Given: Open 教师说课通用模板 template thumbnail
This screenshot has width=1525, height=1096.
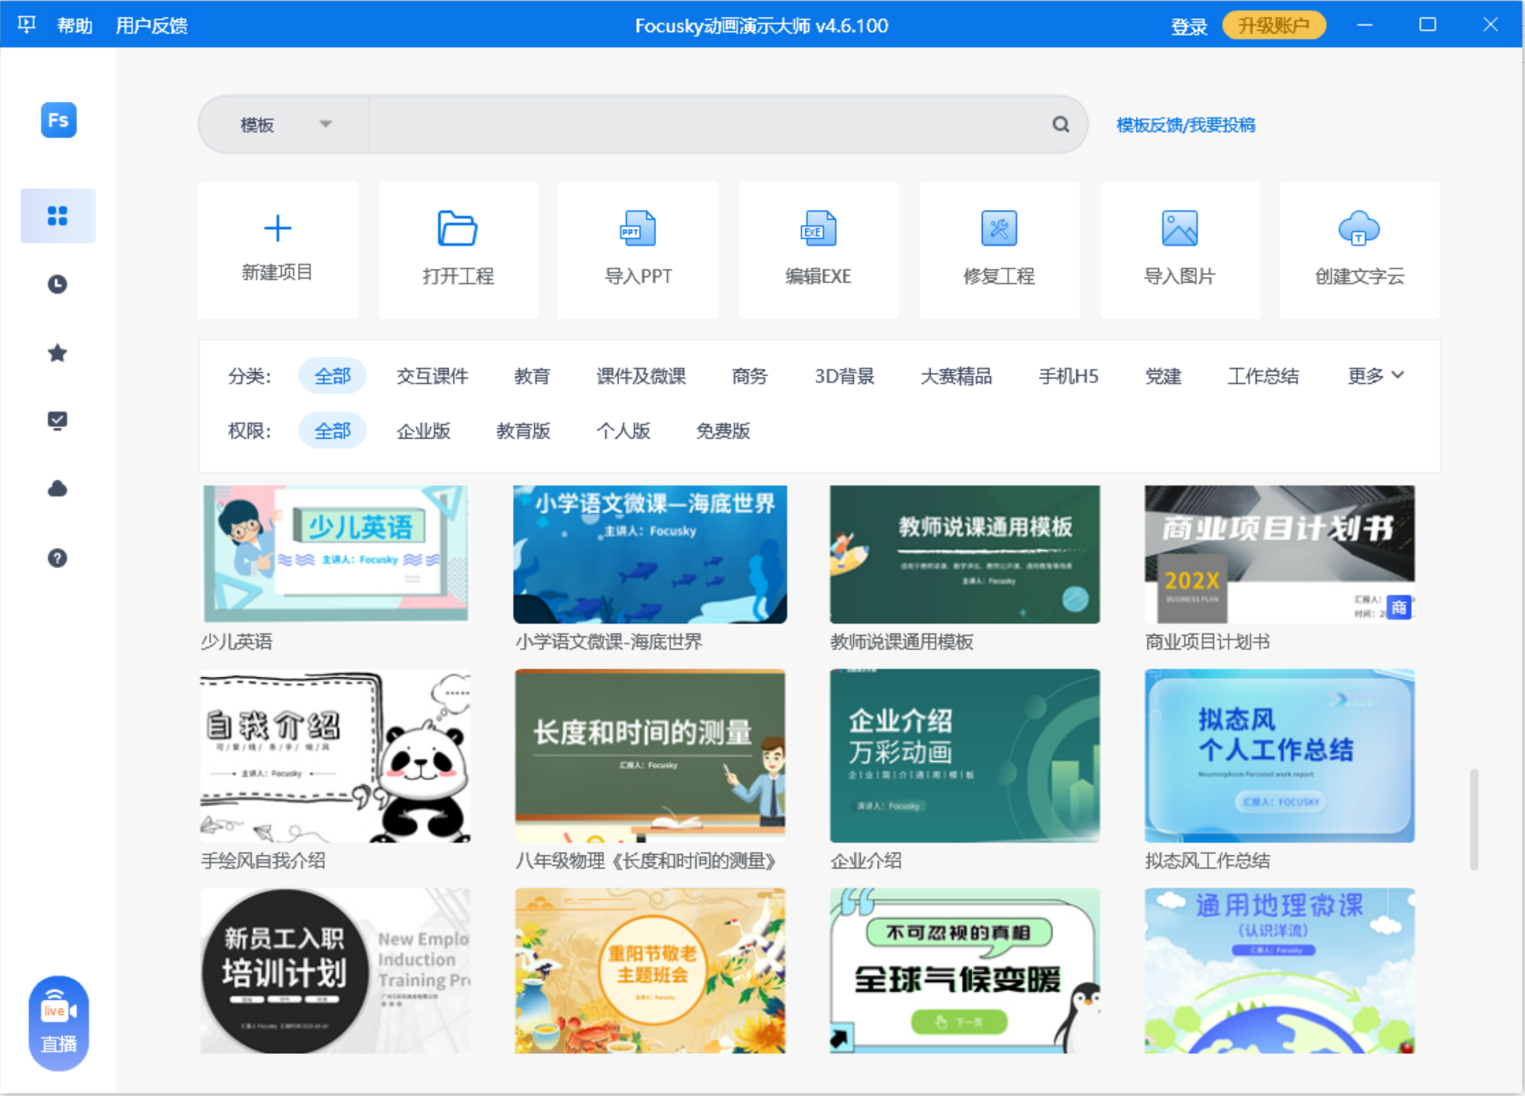Looking at the screenshot, I should tap(965, 554).
